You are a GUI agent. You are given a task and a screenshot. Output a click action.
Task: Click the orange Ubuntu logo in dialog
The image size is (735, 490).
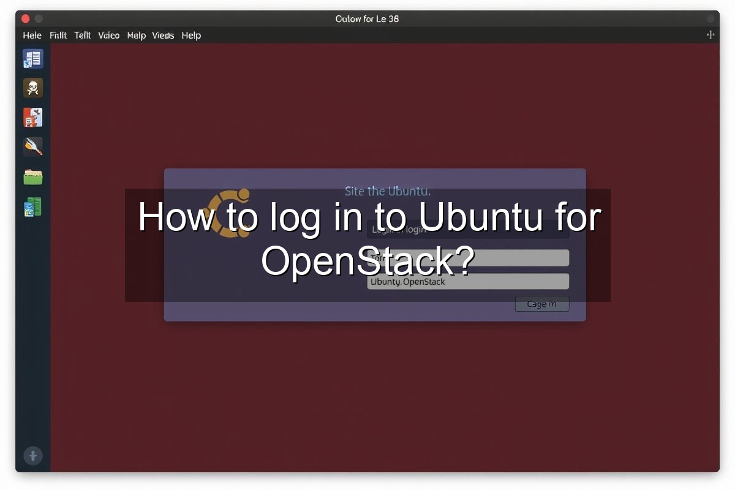tap(228, 213)
